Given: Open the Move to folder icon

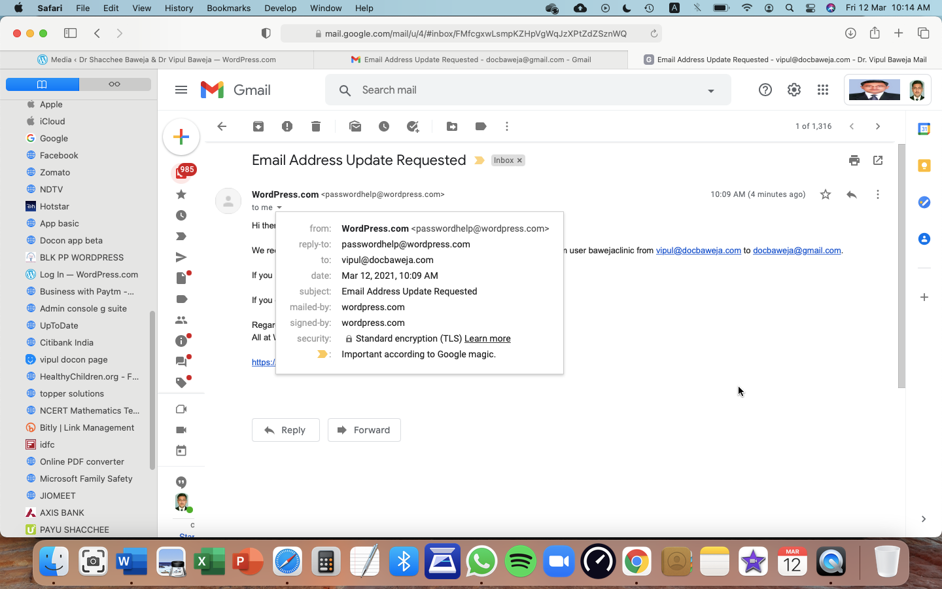Looking at the screenshot, I should pyautogui.click(x=452, y=126).
